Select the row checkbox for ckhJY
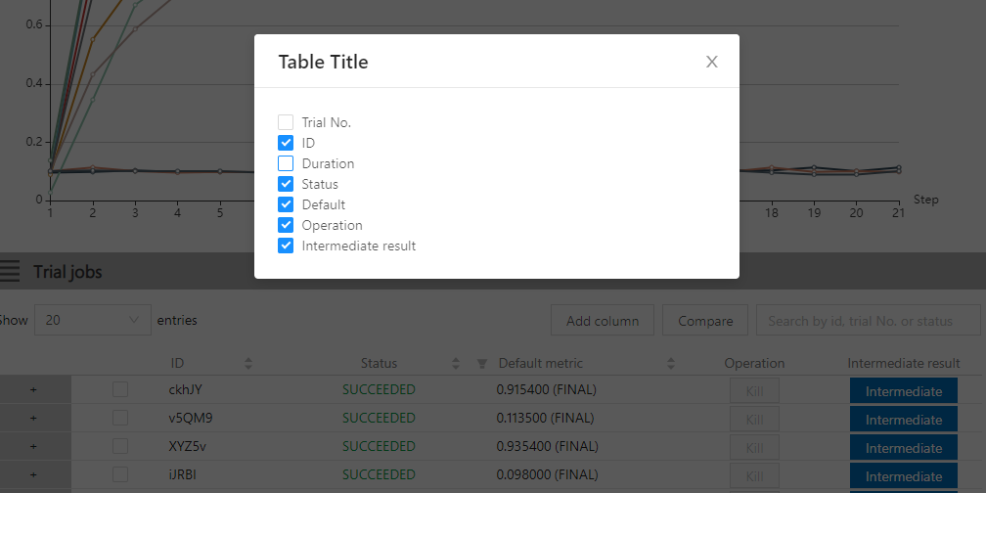986x537 pixels. [120, 389]
